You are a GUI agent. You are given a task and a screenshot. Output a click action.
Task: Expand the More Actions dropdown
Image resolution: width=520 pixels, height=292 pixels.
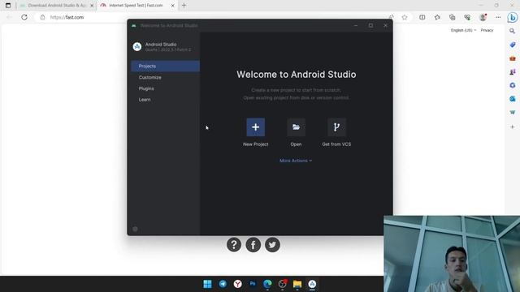coord(296,161)
